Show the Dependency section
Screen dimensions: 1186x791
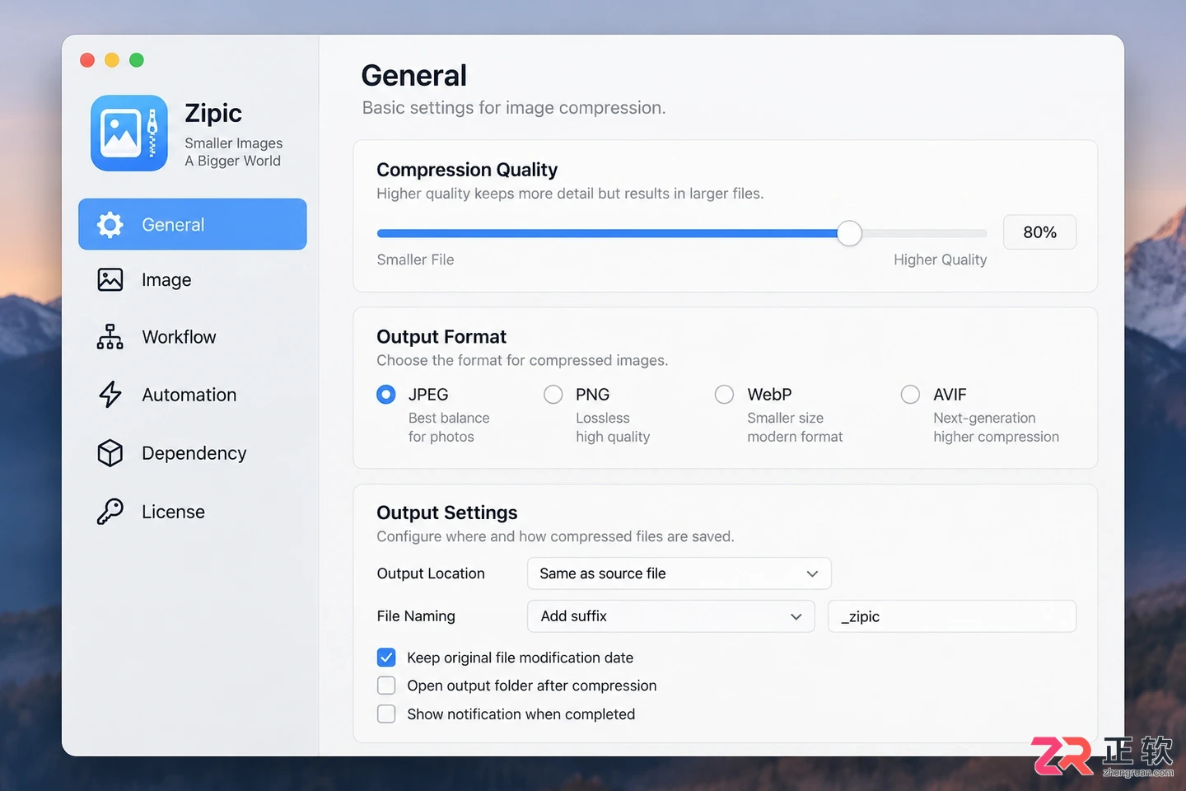pyautogui.click(x=193, y=453)
